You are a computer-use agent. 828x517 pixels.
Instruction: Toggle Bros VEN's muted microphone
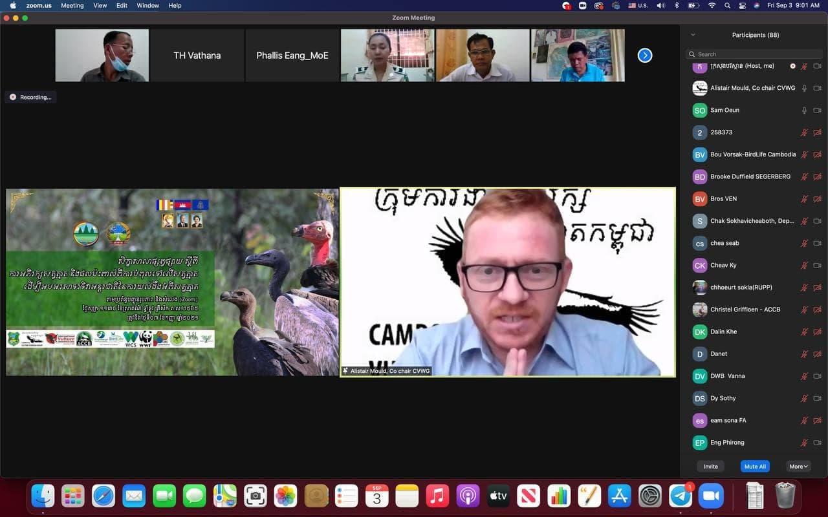[804, 199]
